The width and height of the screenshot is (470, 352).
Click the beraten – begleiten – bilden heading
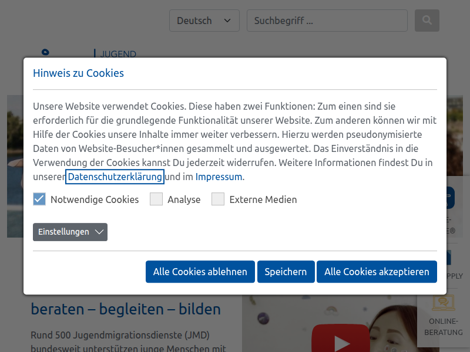(126, 309)
